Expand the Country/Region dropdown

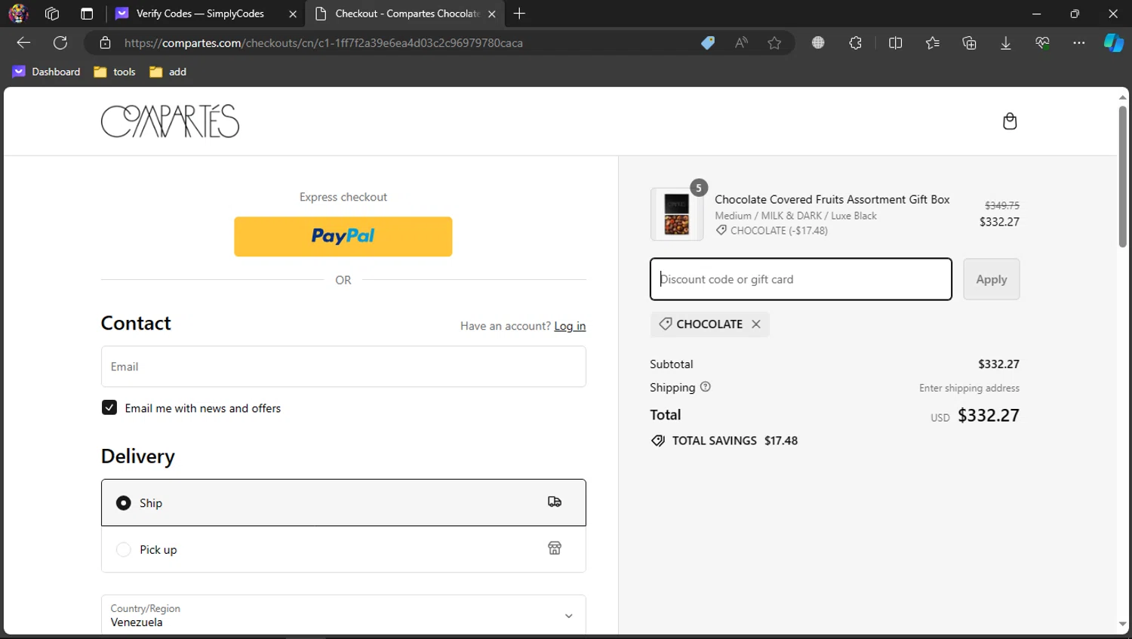(x=343, y=616)
